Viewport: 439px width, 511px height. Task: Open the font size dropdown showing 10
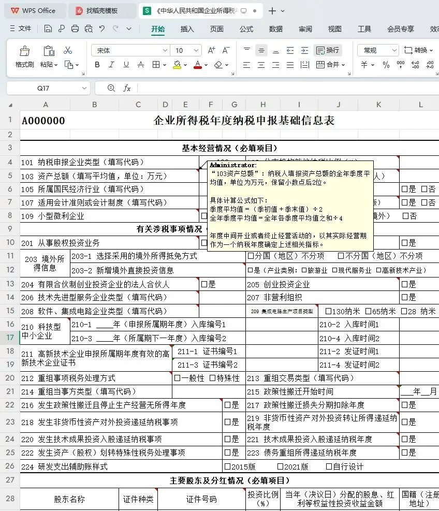(196, 50)
